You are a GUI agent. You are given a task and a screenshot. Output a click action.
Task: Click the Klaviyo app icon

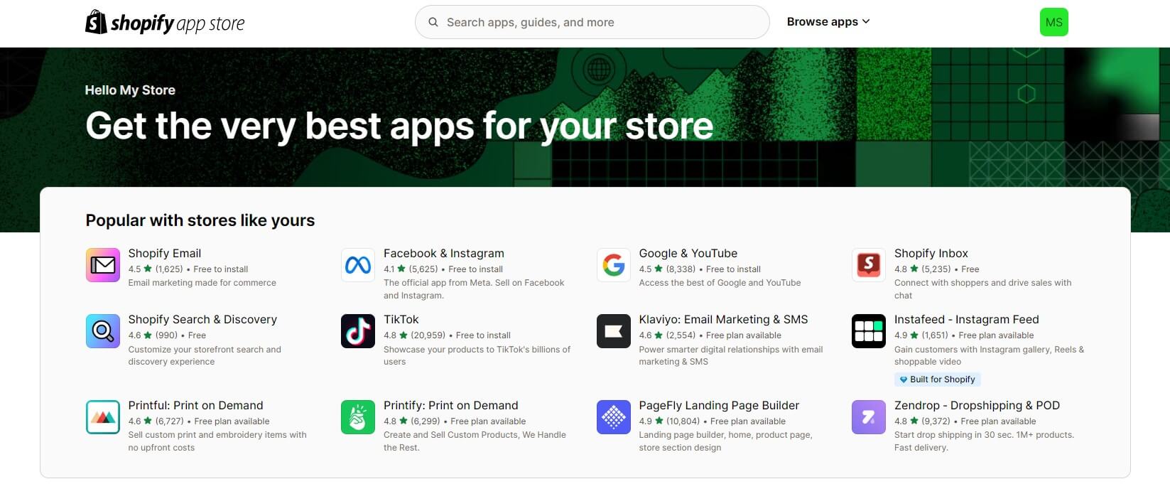coord(614,331)
